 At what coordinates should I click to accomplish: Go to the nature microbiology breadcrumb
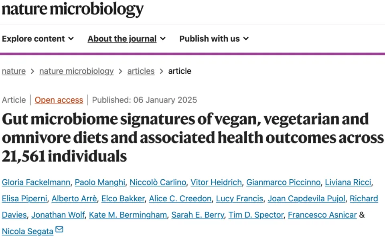[x=76, y=71]
